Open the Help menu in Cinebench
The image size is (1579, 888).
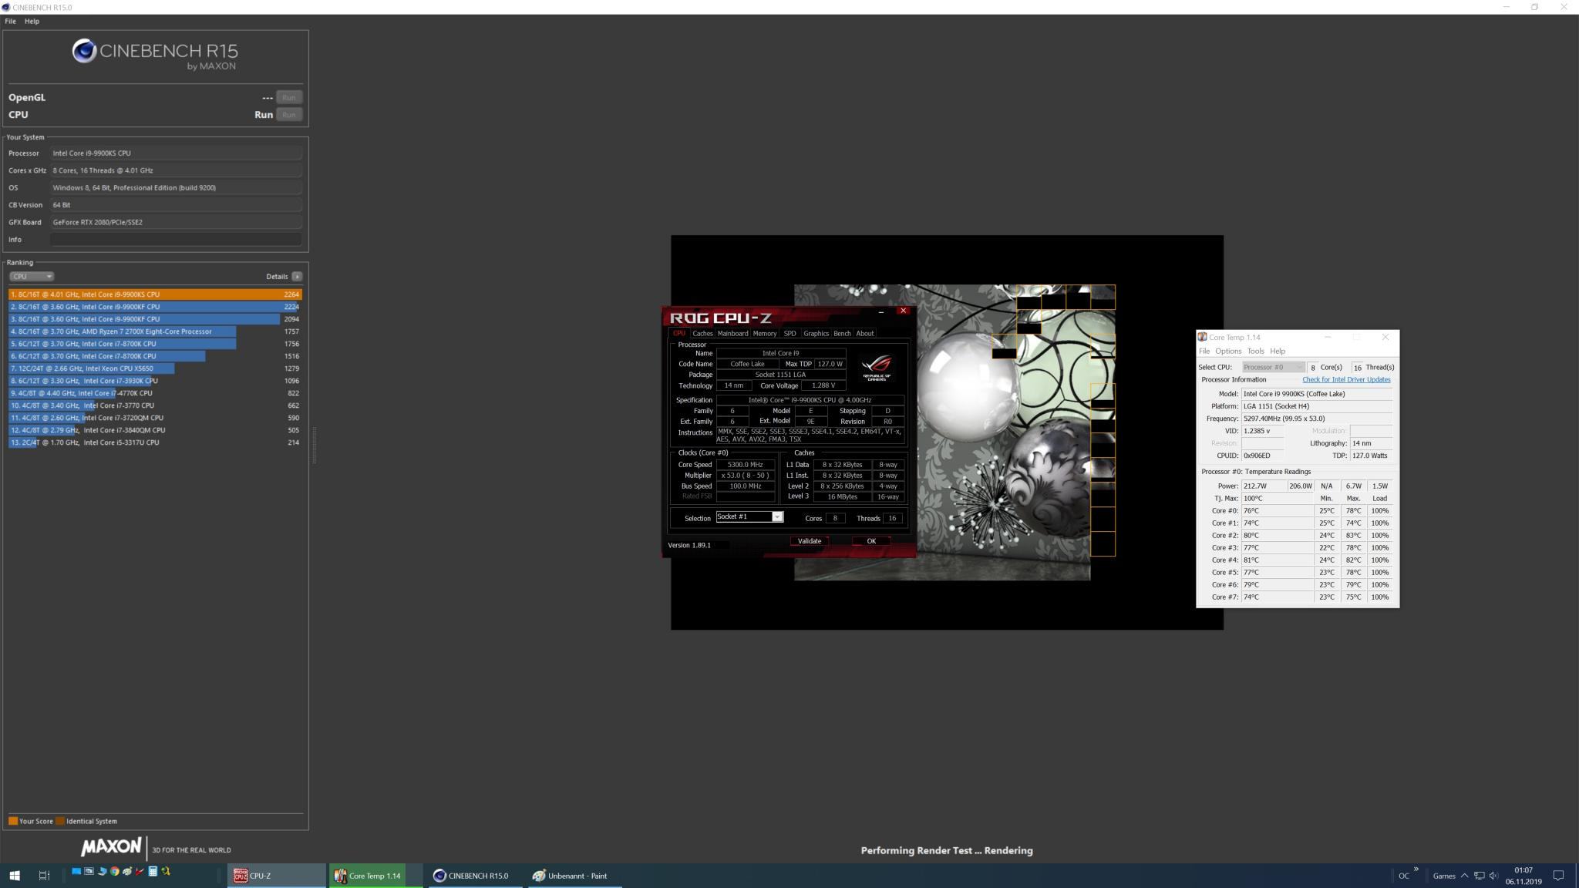point(32,21)
